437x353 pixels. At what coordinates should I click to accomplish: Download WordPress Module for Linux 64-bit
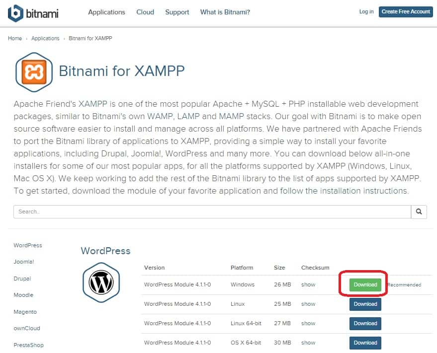click(365, 323)
